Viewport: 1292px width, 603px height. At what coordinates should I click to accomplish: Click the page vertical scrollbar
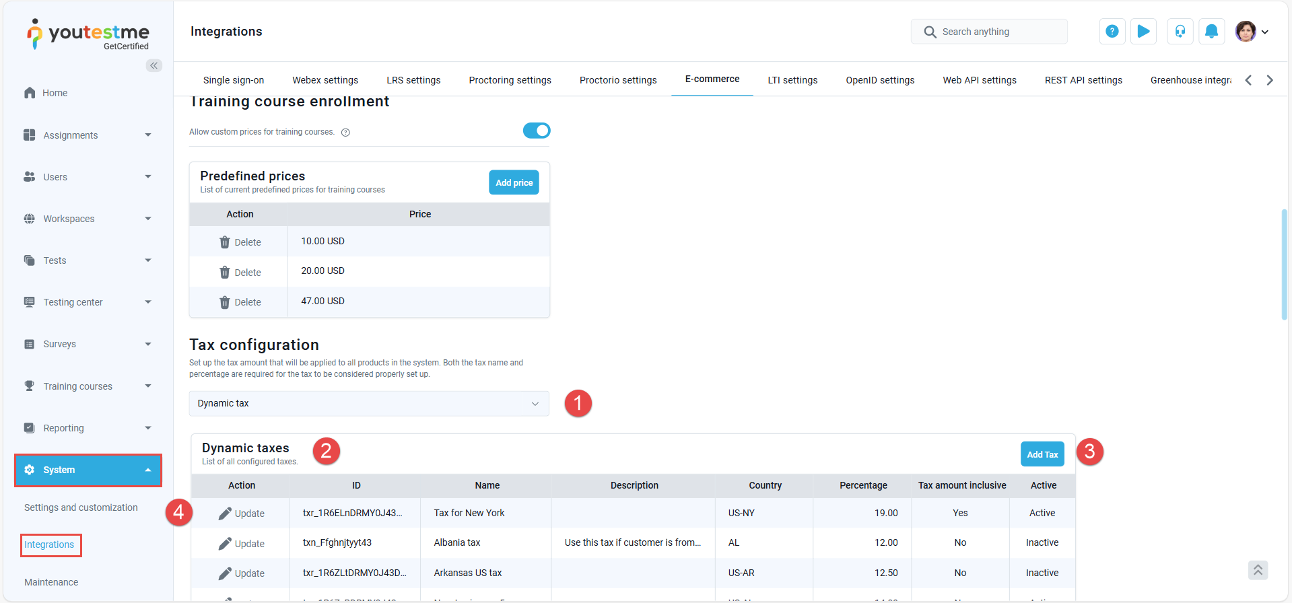tap(1285, 264)
